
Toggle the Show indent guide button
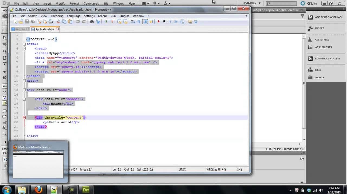(x=145, y=22)
